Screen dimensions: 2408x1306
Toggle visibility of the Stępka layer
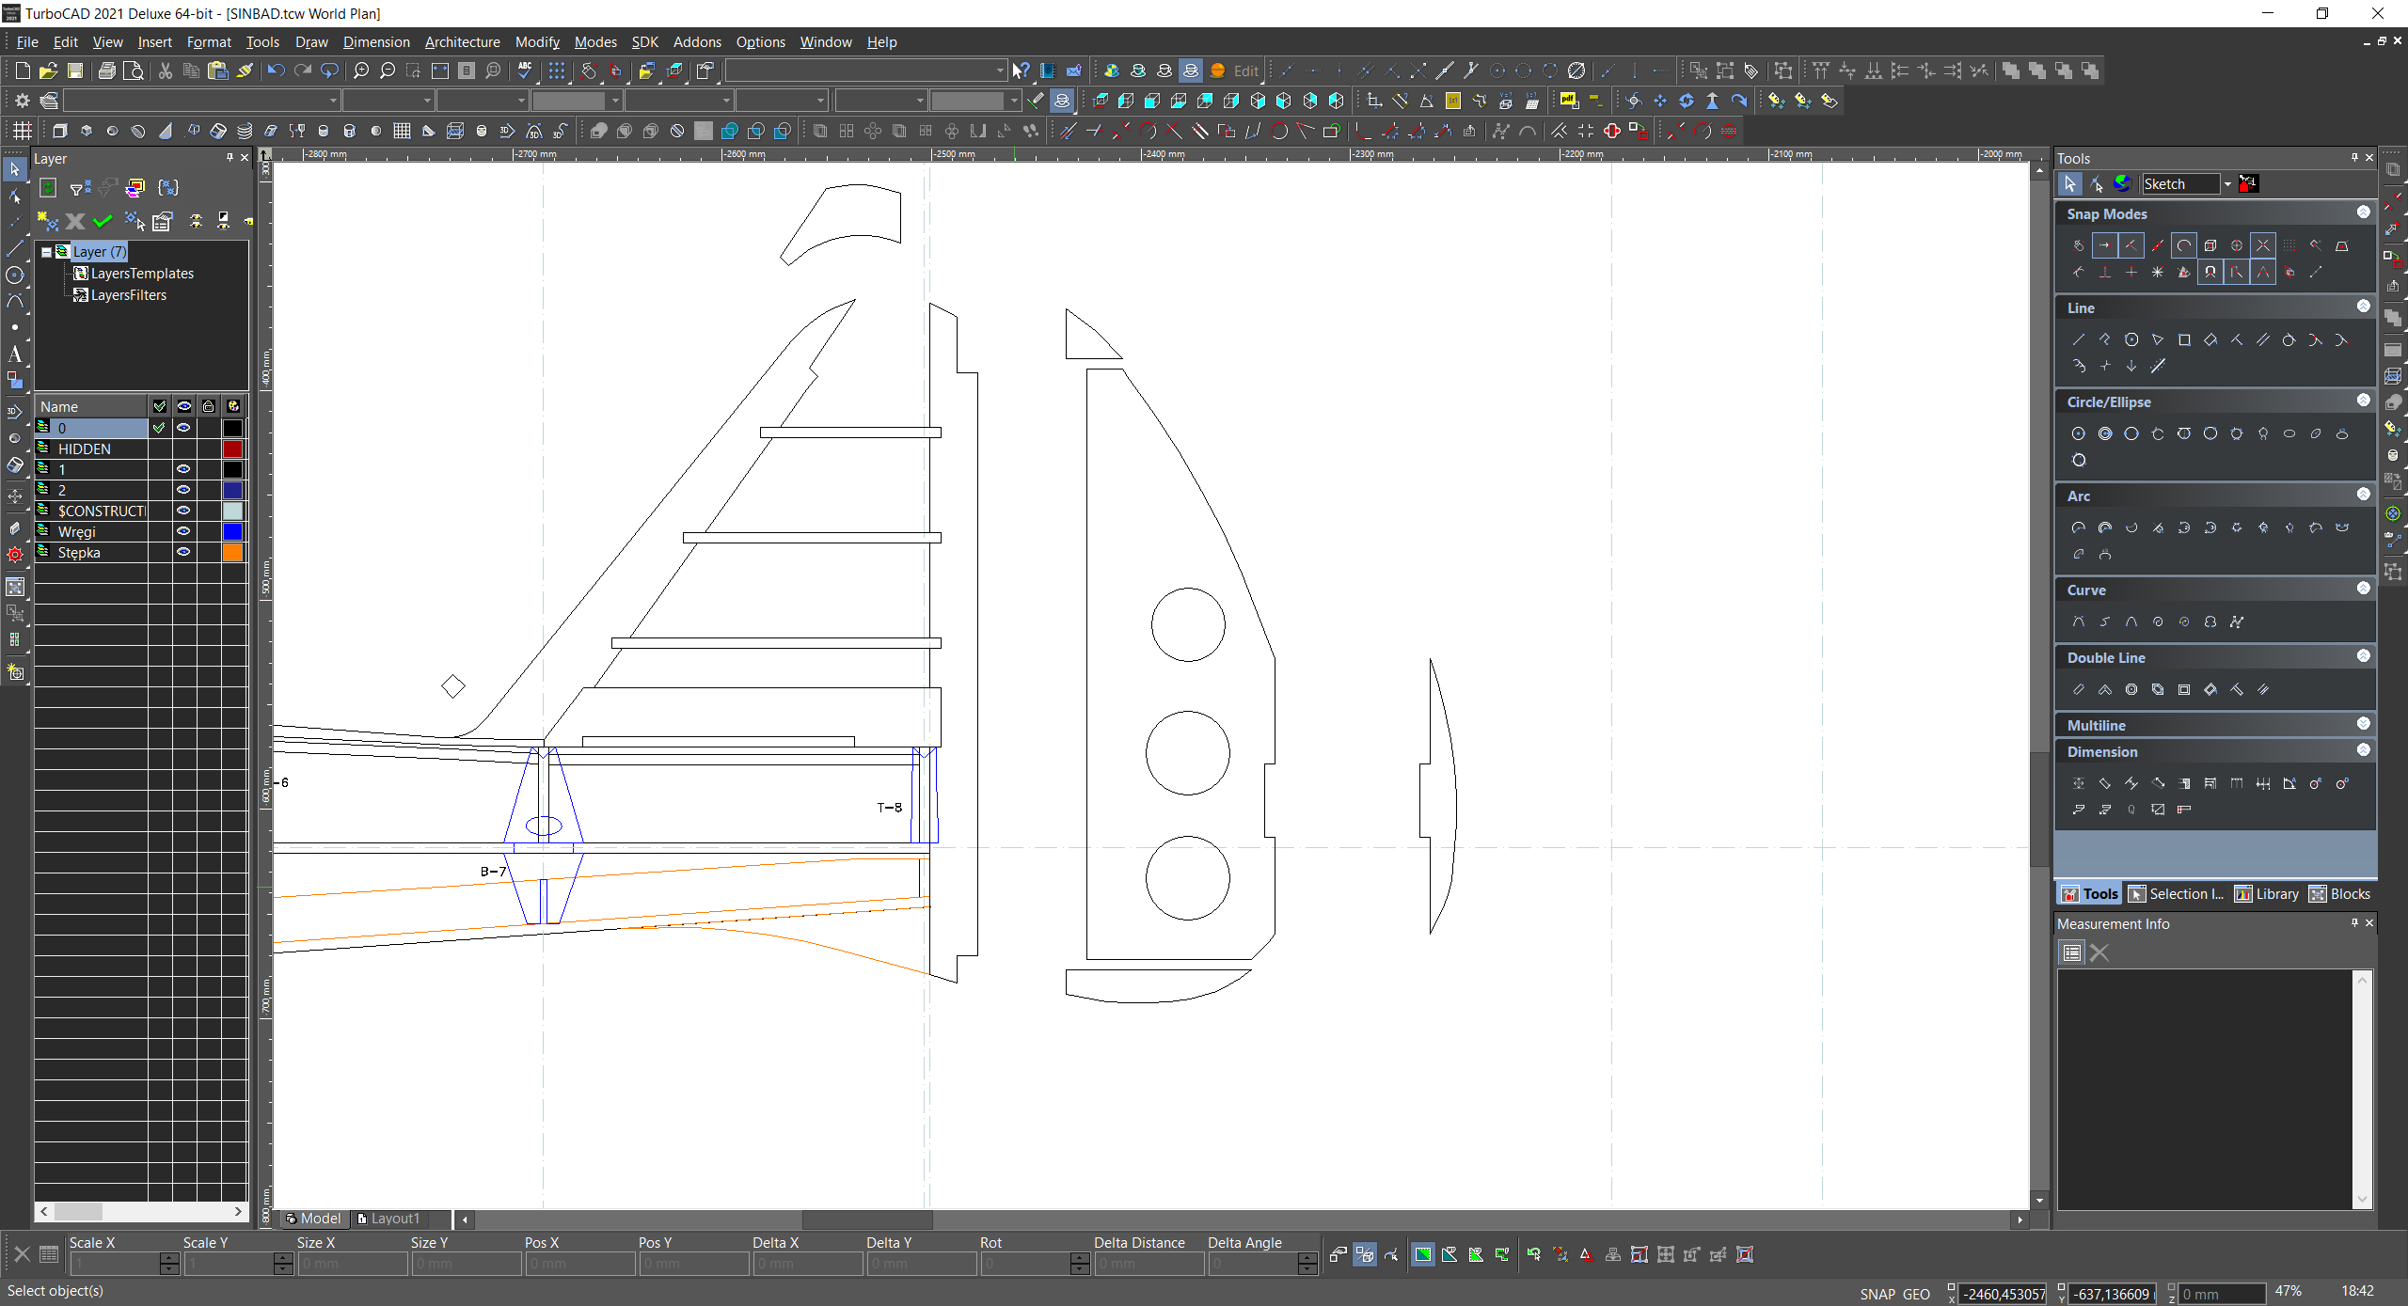click(x=183, y=552)
